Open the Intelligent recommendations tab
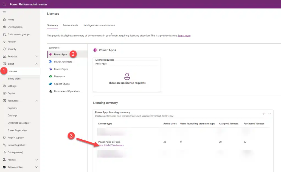 [99, 25]
